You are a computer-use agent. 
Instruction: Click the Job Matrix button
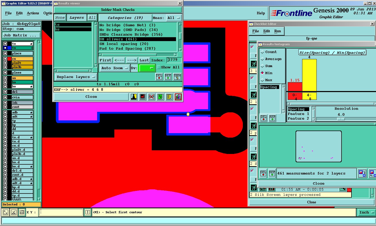pyautogui.click(x=21, y=35)
